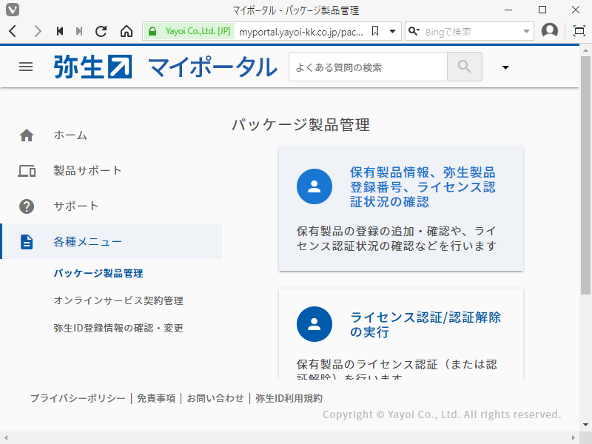Click the search engine magnifier icon
This screenshot has height=444, width=592.
[414, 31]
